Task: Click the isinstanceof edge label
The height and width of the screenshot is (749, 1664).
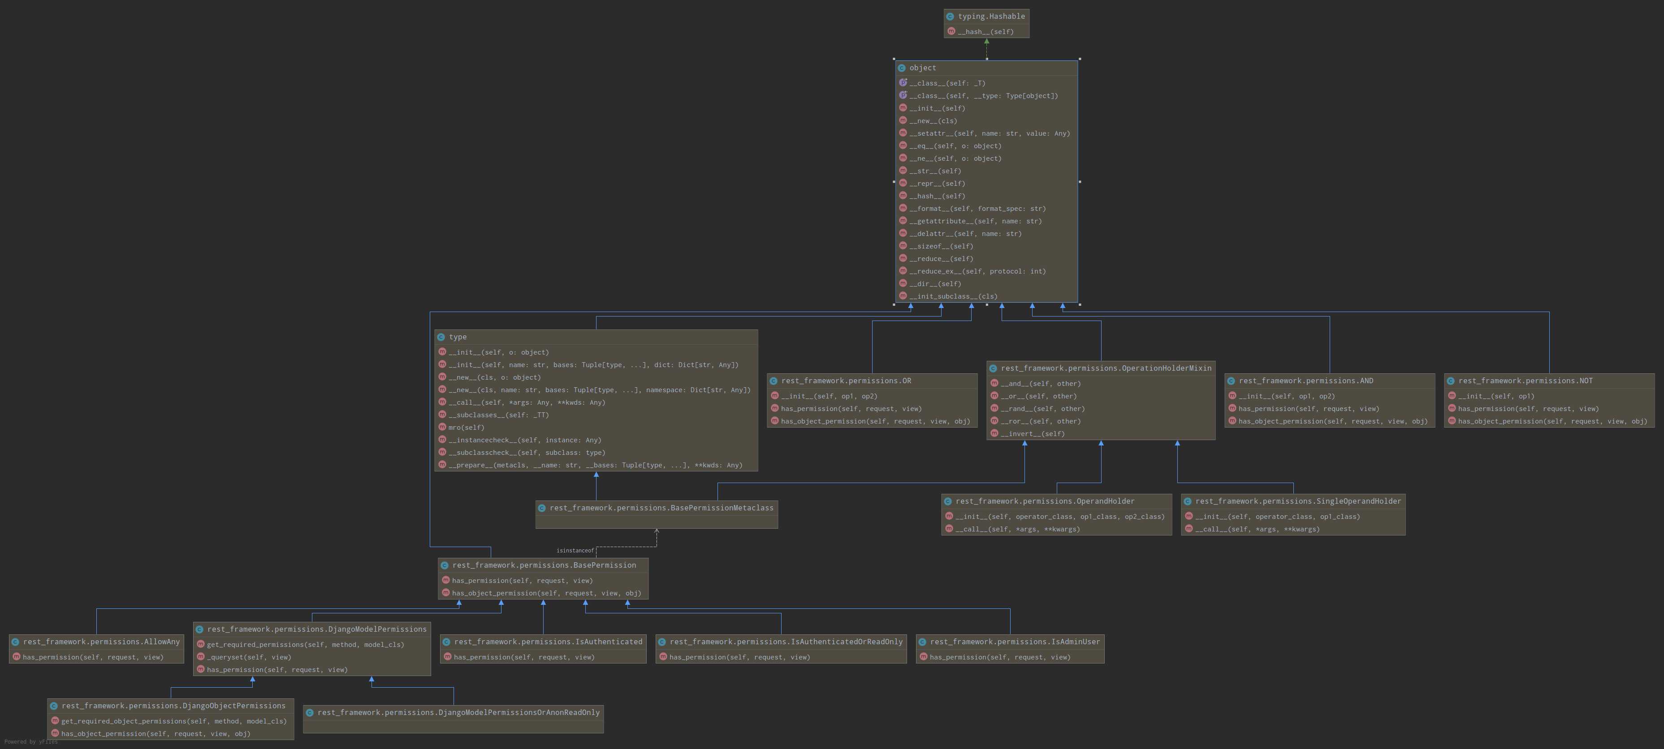Action: (575, 550)
